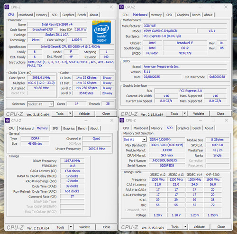Select CPU tab in the Memory window
The image size is (237, 234).
coord(11,128)
